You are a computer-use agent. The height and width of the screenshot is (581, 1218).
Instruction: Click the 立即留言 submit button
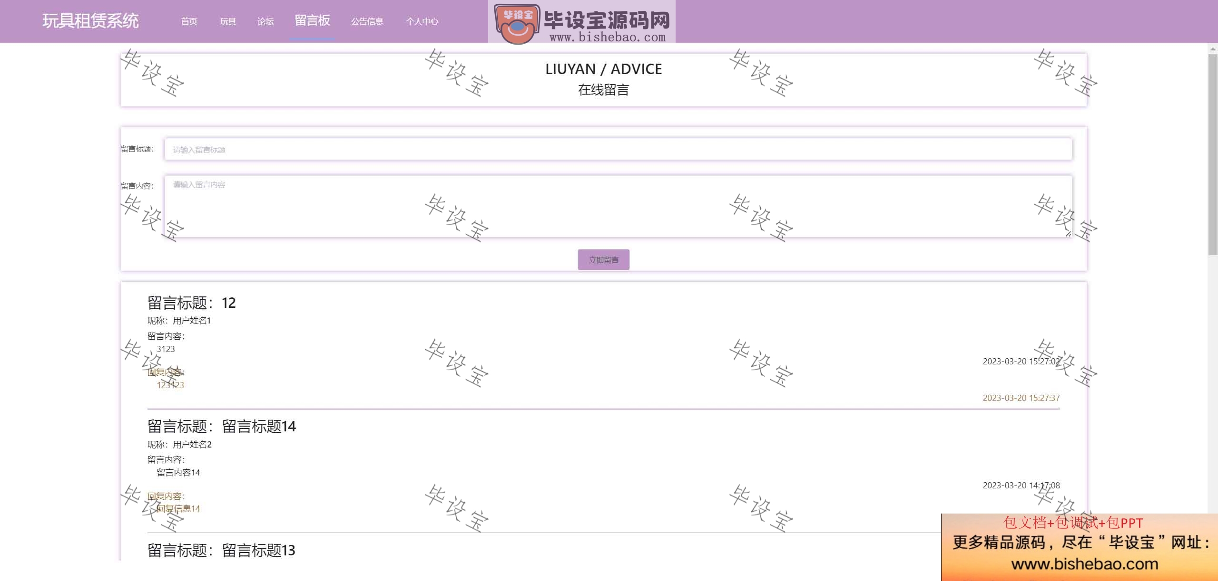pos(603,260)
